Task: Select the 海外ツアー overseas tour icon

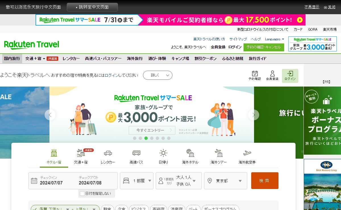Action: (219, 157)
